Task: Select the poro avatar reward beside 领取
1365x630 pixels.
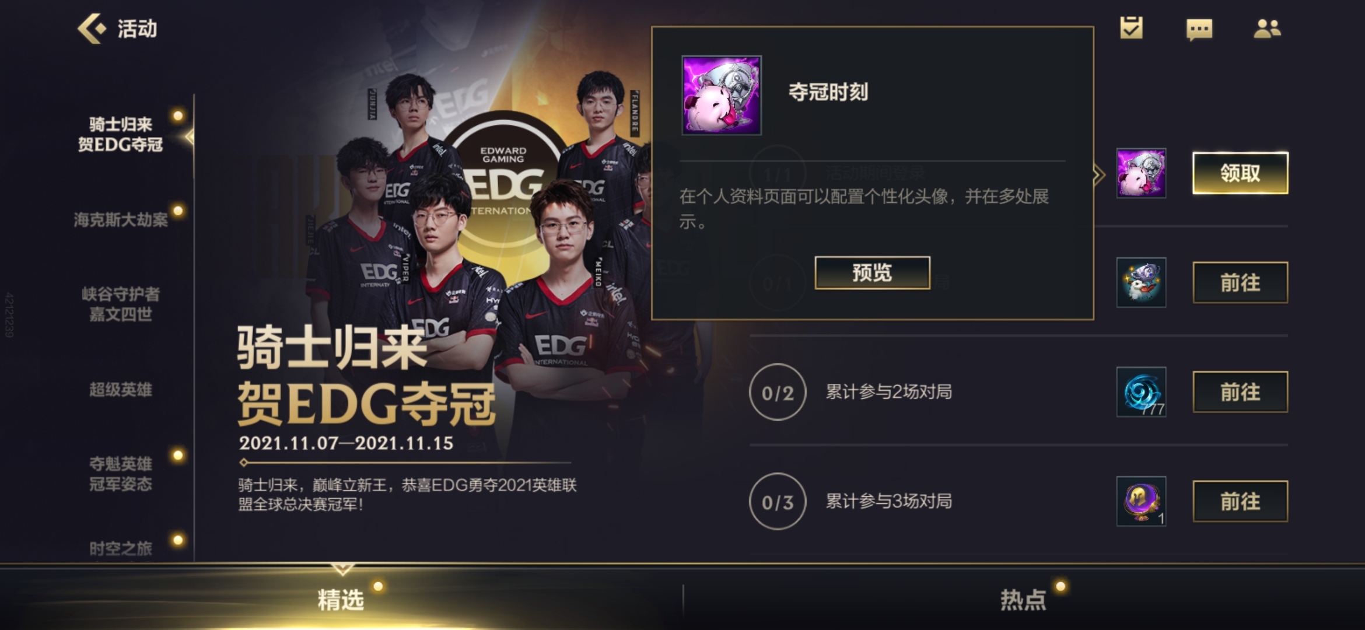Action: 1141,173
